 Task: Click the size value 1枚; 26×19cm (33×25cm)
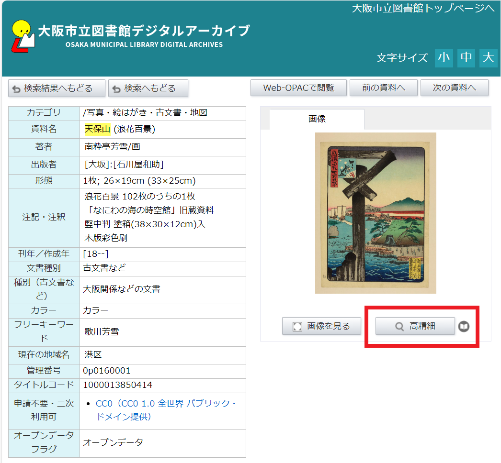coord(139,181)
